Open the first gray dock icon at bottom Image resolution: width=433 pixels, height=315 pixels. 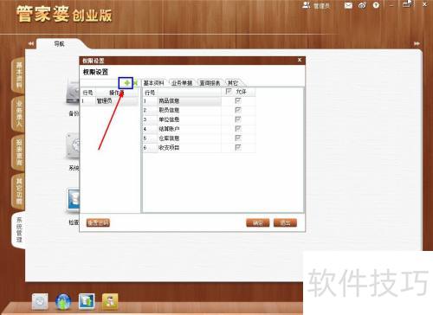(x=40, y=301)
